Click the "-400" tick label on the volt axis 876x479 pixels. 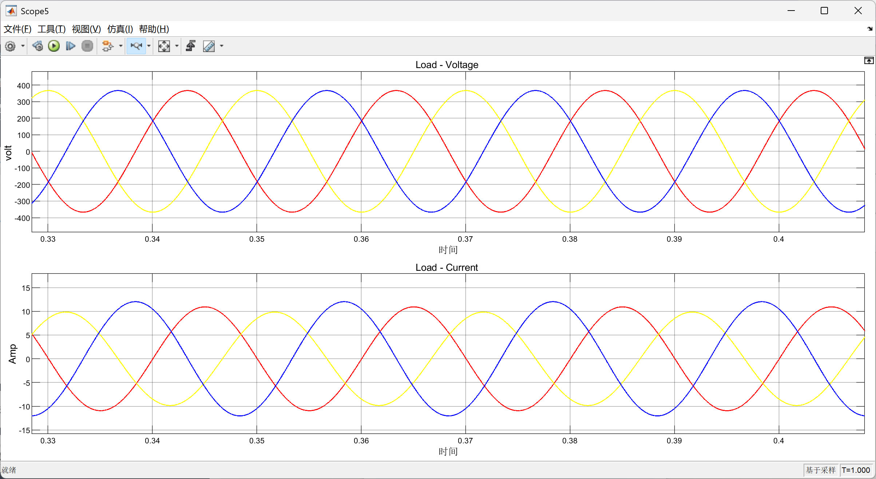pos(22,218)
